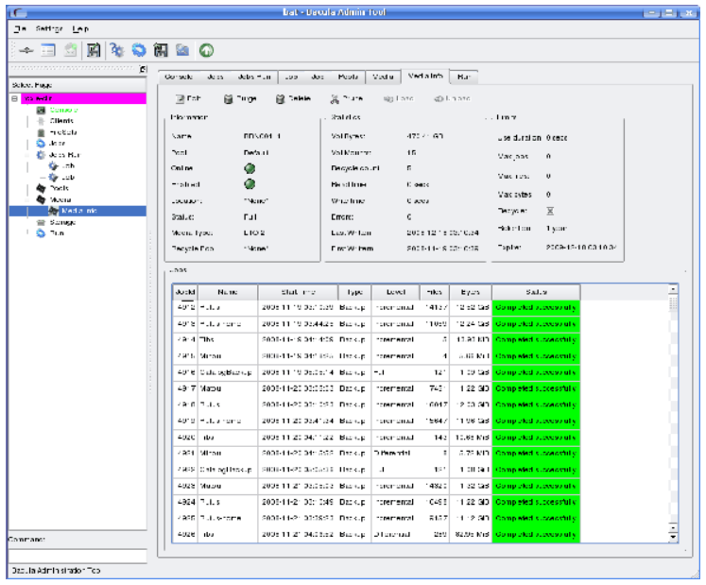The height and width of the screenshot is (585, 706).
Task: Collapse the top-level director tree node
Action: (14, 98)
